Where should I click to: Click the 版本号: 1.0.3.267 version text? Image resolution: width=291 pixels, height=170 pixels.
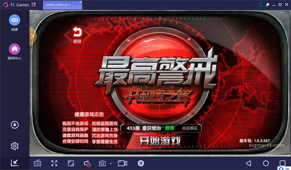click(255, 141)
